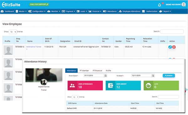
Task: Open the Attendance History entries dropdown
Action: tap(75, 97)
